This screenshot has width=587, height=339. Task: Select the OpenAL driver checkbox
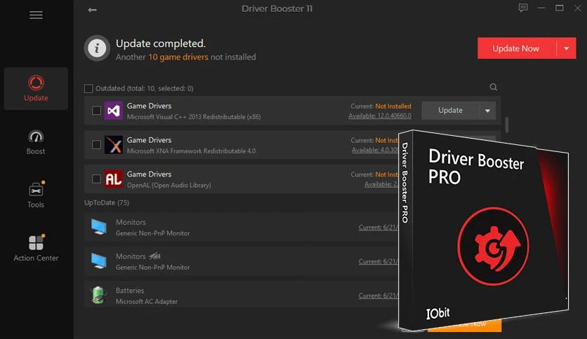point(97,179)
